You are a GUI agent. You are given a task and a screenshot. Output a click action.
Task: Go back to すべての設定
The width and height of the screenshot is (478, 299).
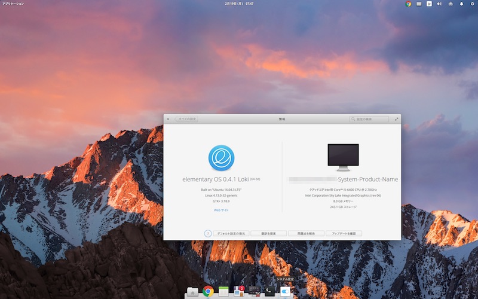[186, 119]
